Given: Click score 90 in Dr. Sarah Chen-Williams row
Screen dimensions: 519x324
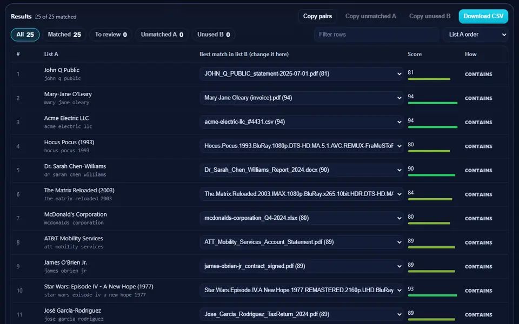Looking at the screenshot, I should click(411, 168).
